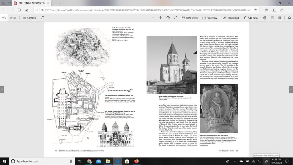Zoom out of the PDF

tap(153, 18)
